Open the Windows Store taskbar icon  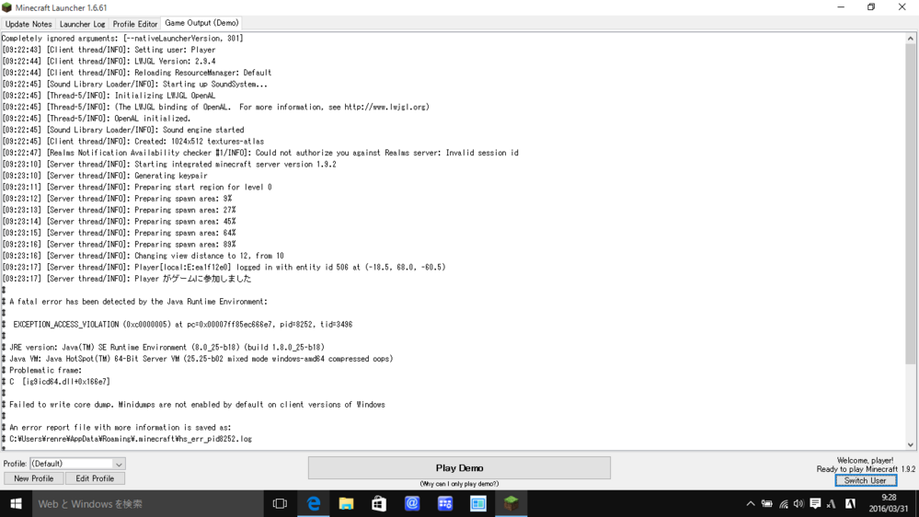pyautogui.click(x=379, y=503)
